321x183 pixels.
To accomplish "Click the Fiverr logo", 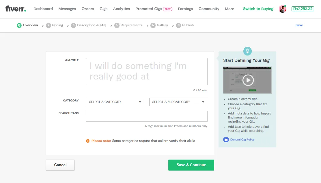I will (16, 9).
